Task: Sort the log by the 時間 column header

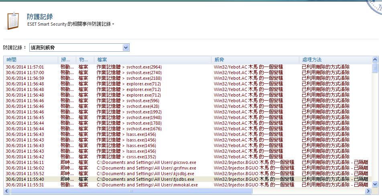Action: [30, 60]
